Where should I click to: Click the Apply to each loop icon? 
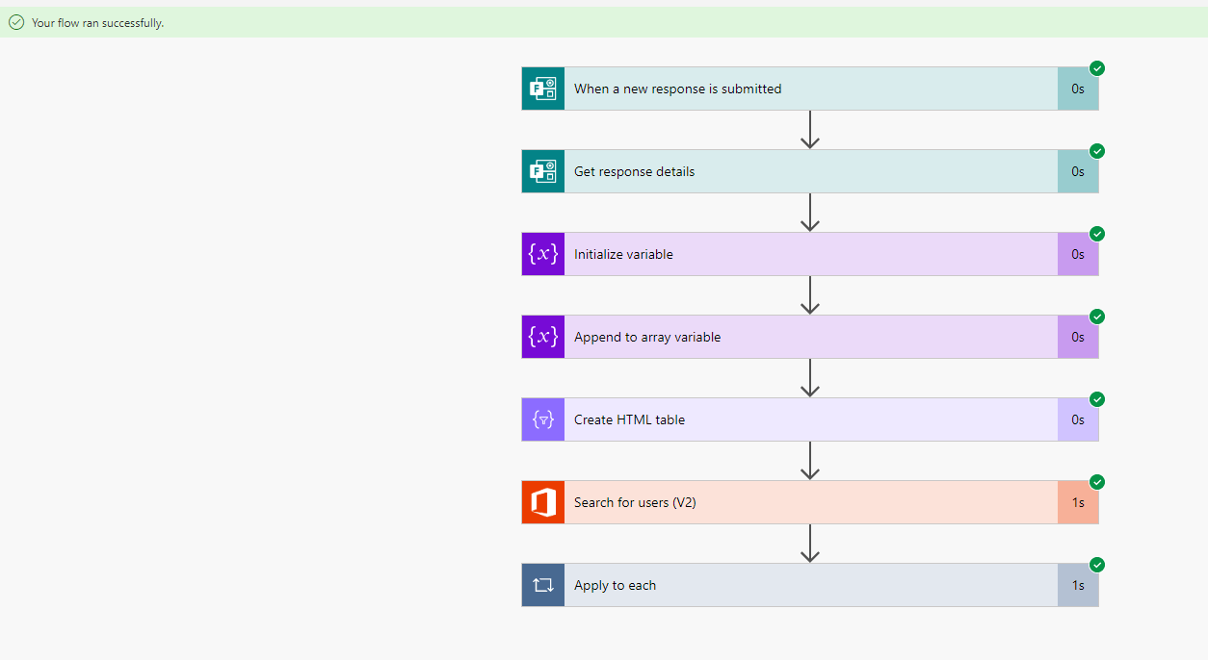[x=542, y=584]
